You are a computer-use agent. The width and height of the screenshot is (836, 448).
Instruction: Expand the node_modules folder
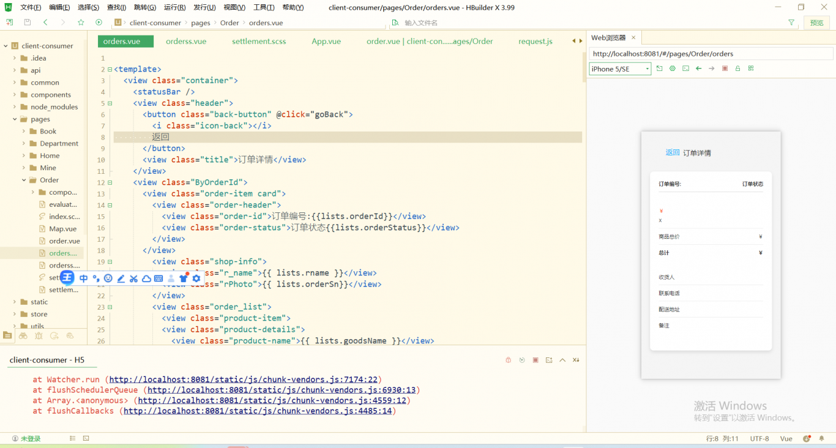(15, 107)
